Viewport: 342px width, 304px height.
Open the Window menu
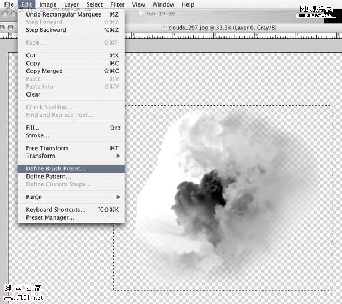(x=163, y=4)
